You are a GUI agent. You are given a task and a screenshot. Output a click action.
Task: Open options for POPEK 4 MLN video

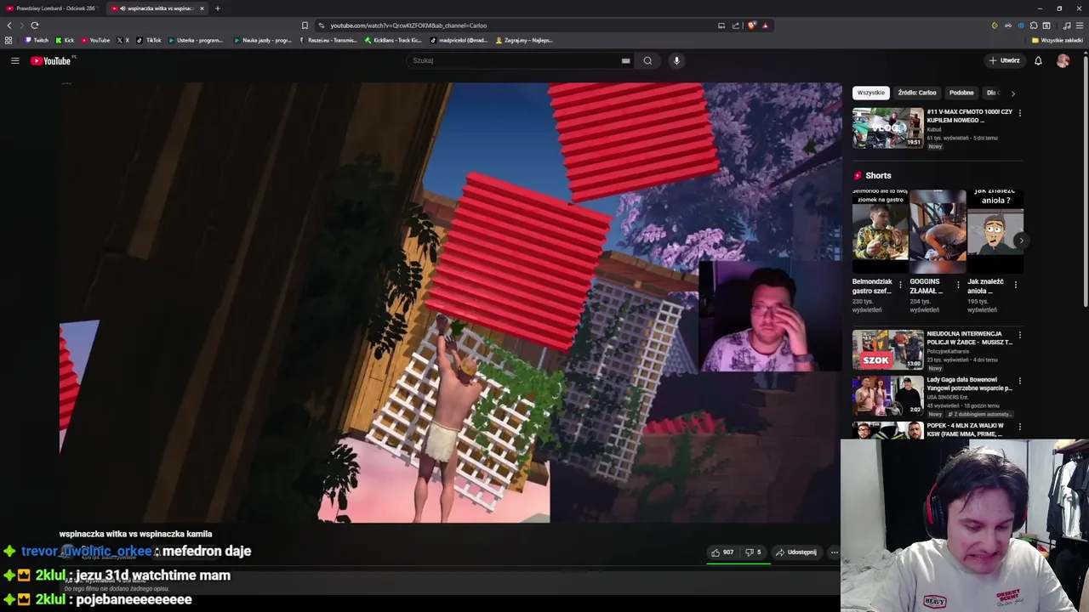1019,427
